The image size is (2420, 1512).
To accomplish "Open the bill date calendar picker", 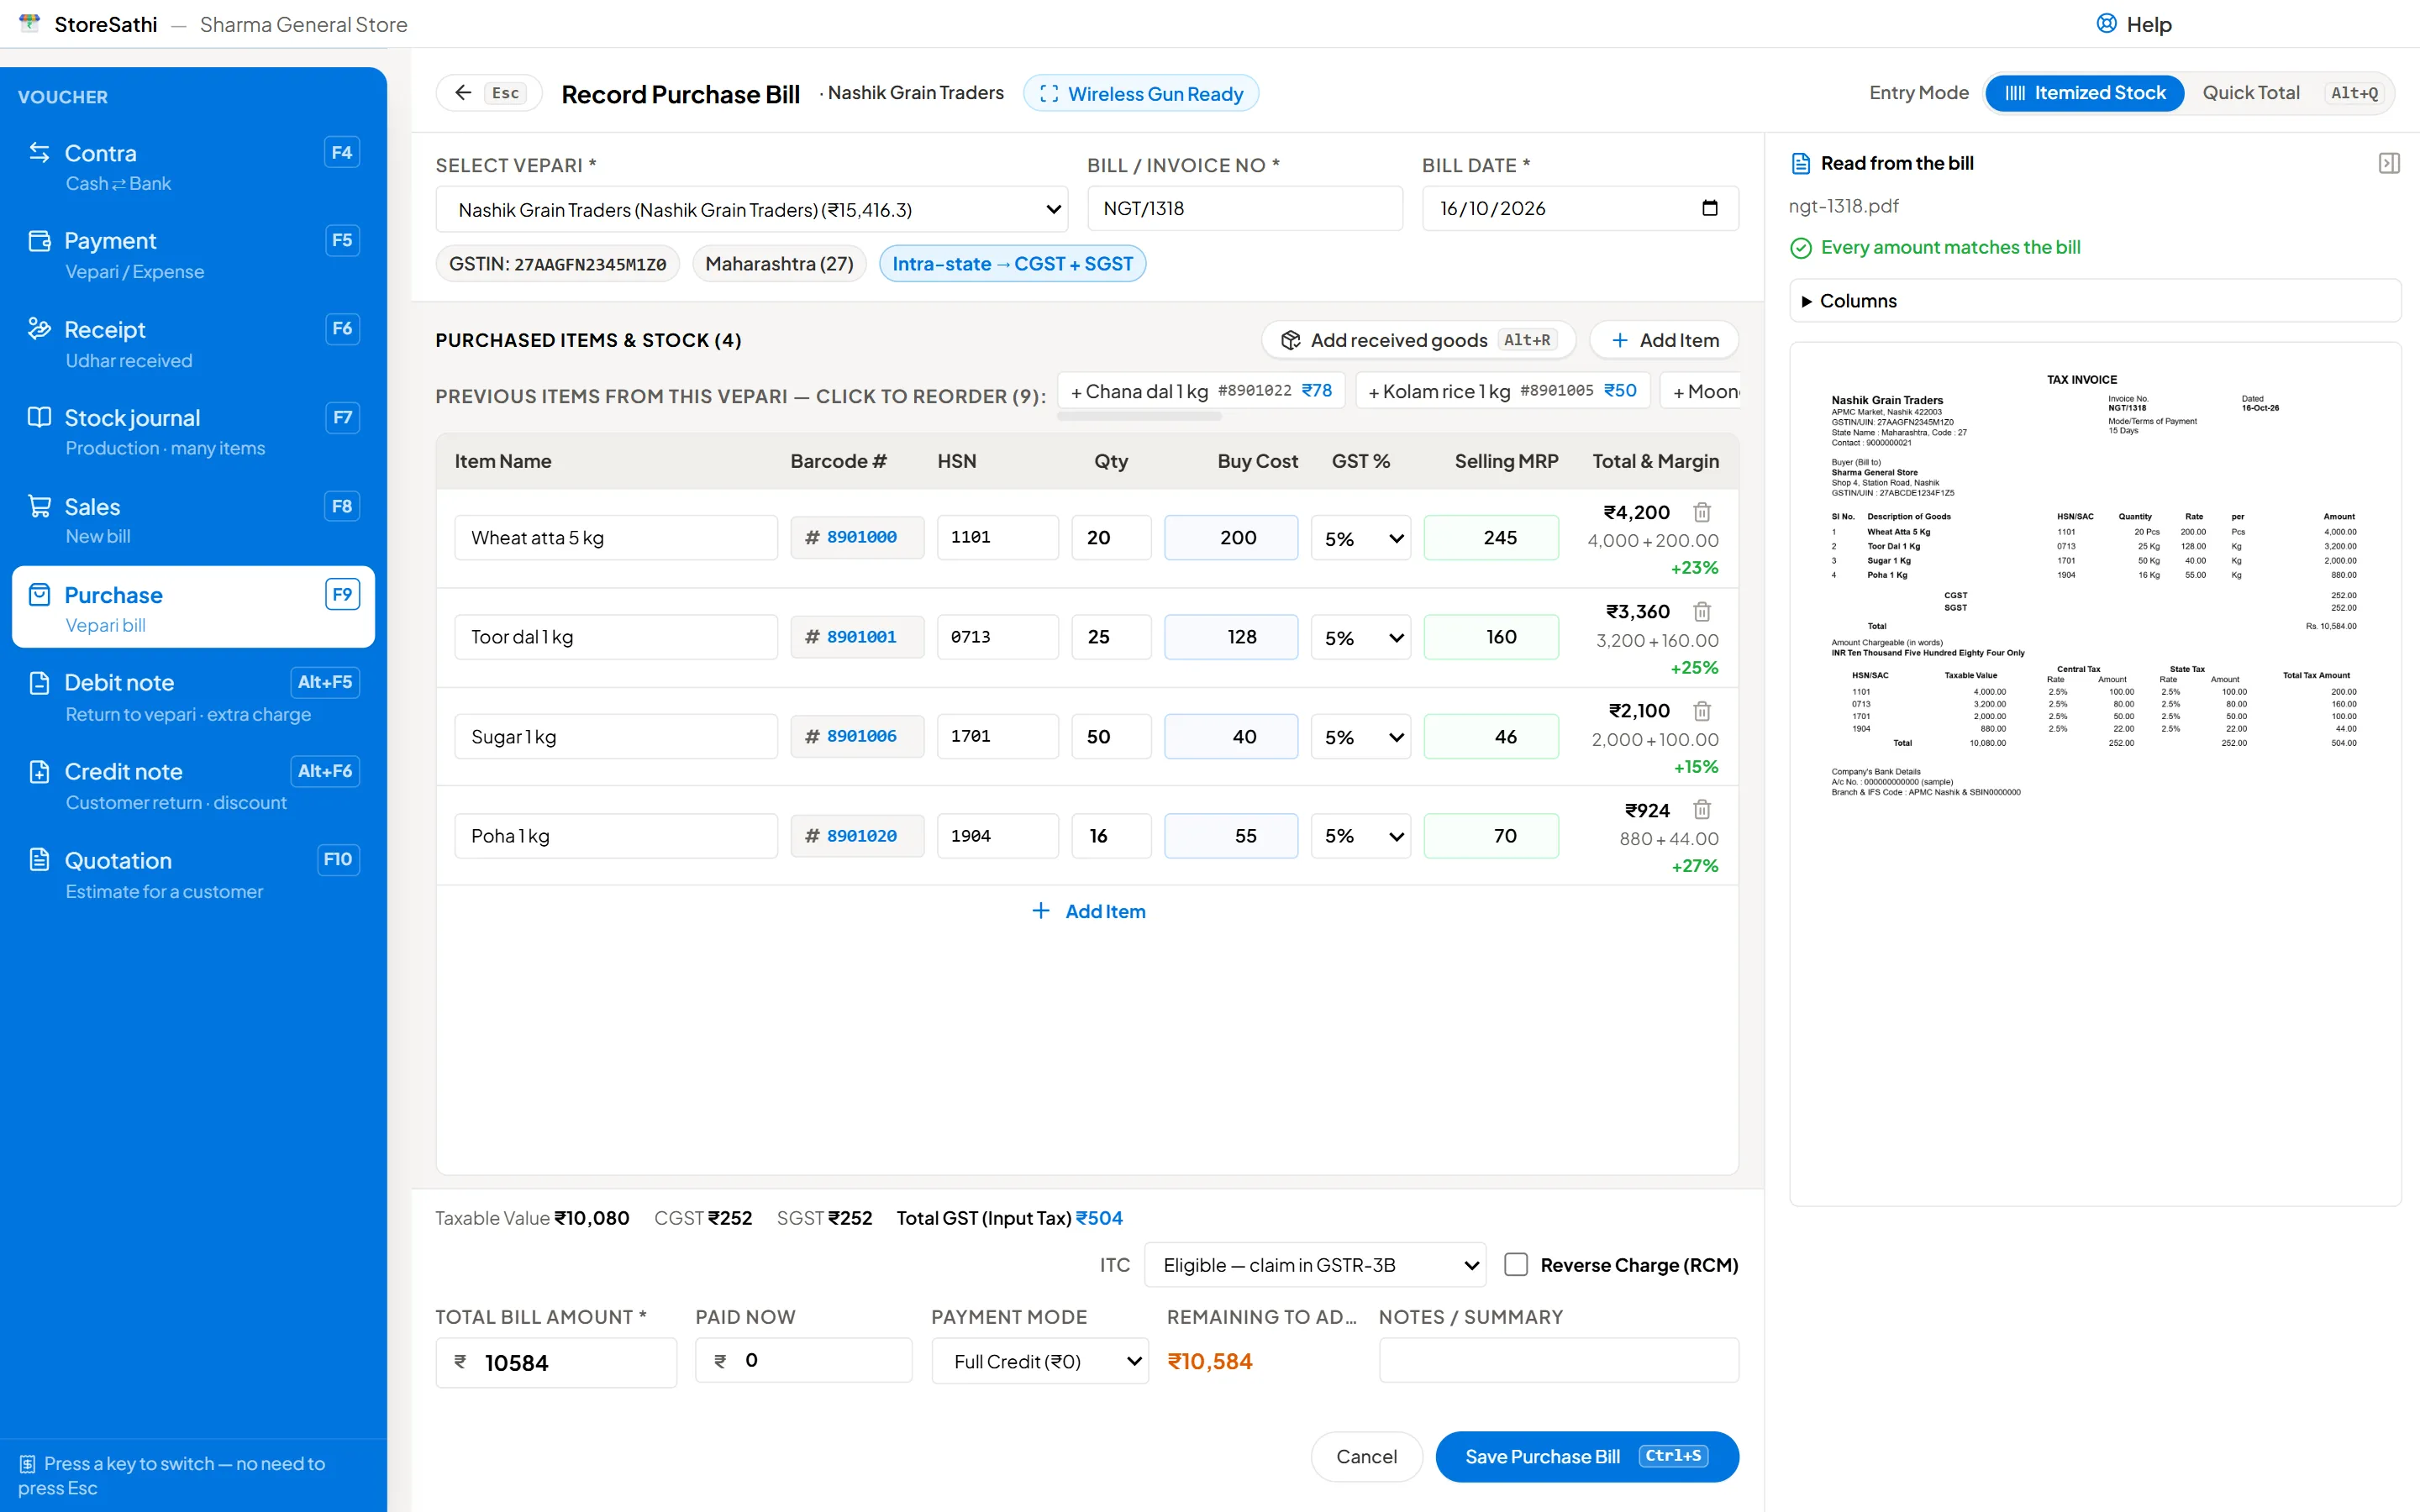I will 1709,208.
